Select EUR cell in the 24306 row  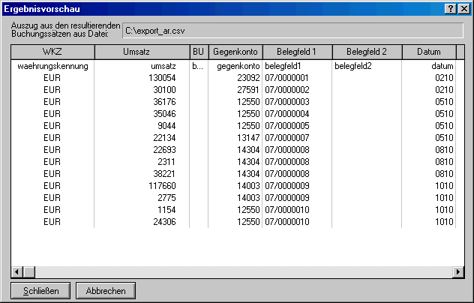[x=52, y=222]
